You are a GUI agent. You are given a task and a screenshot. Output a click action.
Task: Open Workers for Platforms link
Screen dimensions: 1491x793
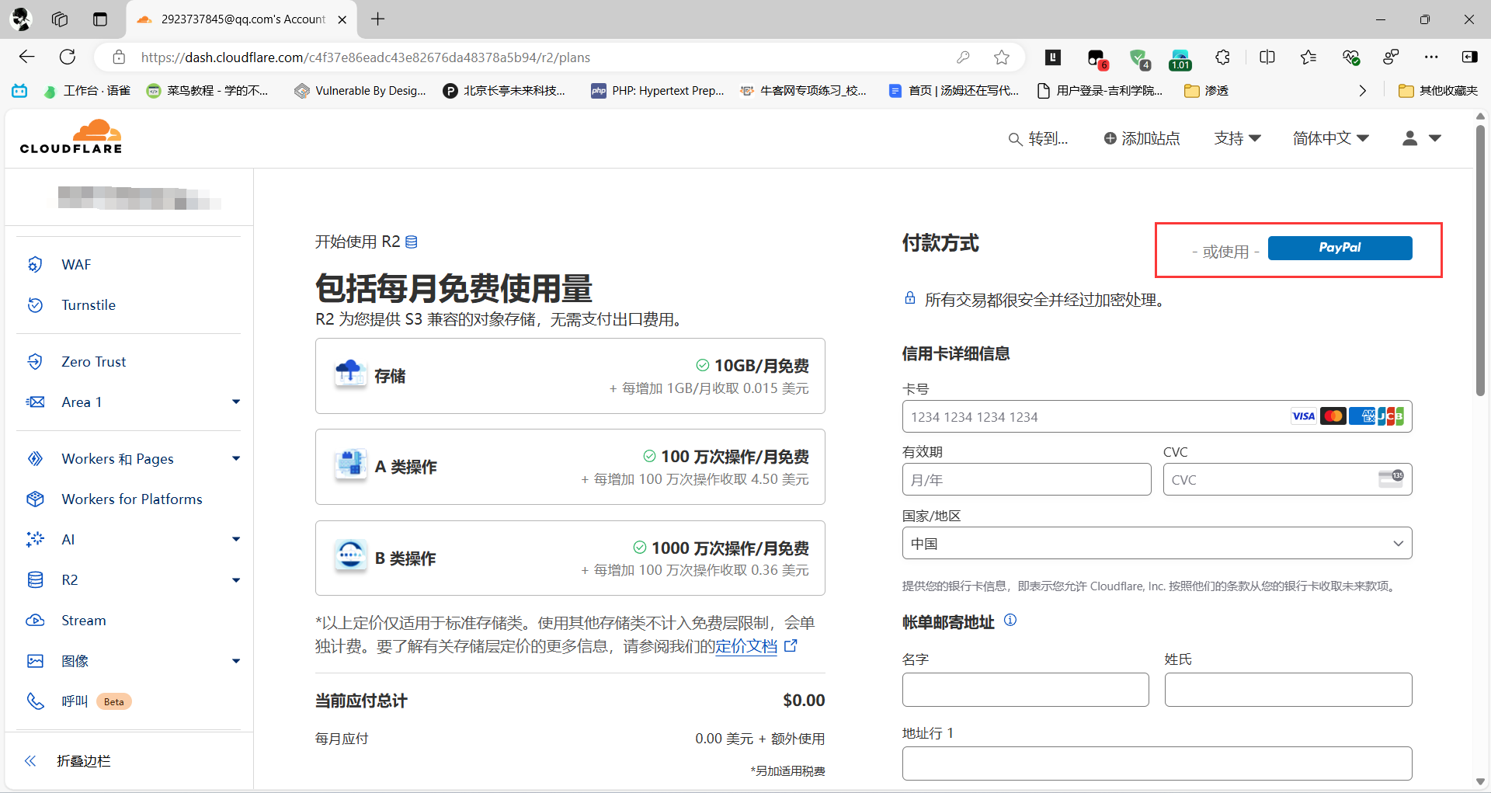(132, 499)
